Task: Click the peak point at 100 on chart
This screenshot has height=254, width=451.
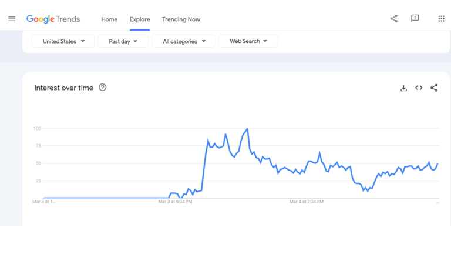Action: [247, 129]
